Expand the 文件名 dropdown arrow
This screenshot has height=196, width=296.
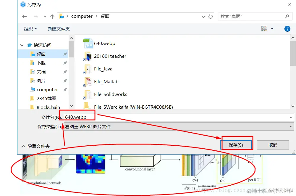pos(291,117)
